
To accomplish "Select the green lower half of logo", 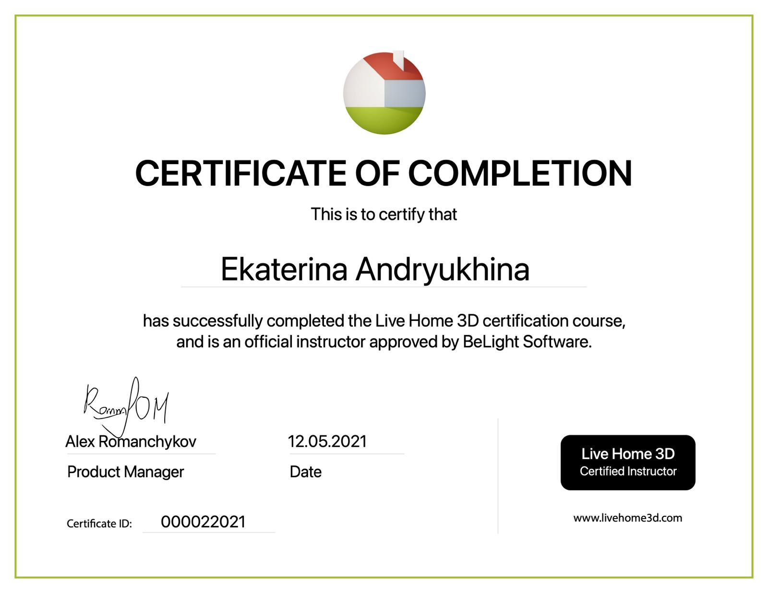I will click(x=384, y=120).
